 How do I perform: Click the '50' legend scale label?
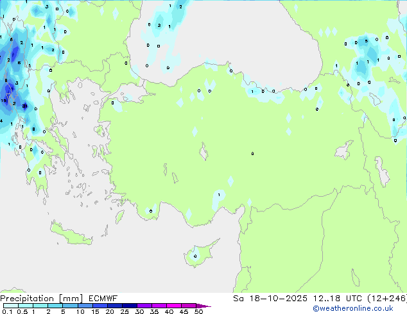tap(198, 311)
